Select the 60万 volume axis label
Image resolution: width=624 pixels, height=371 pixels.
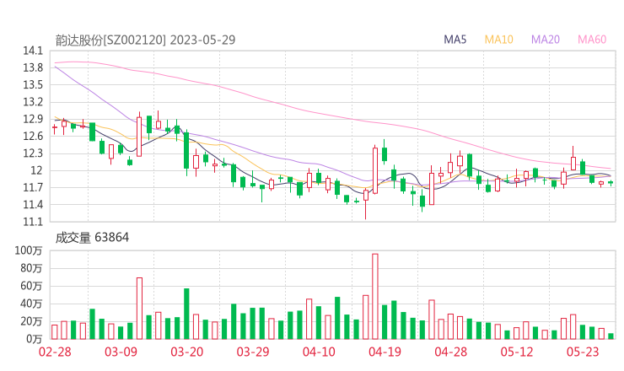(31, 286)
